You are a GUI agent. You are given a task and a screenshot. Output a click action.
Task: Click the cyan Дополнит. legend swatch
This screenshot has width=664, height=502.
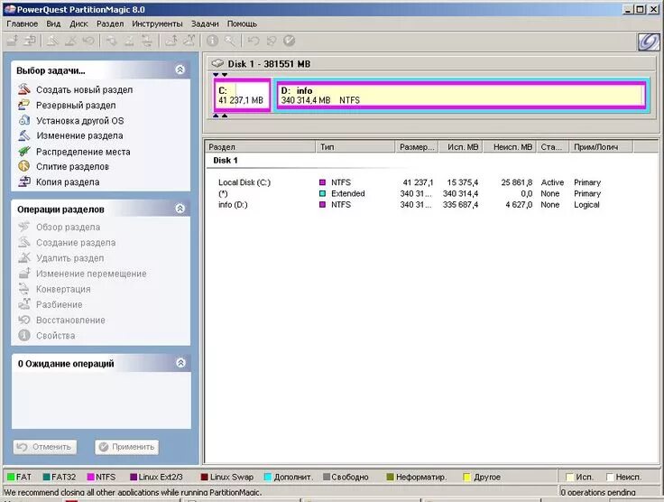pos(268,477)
